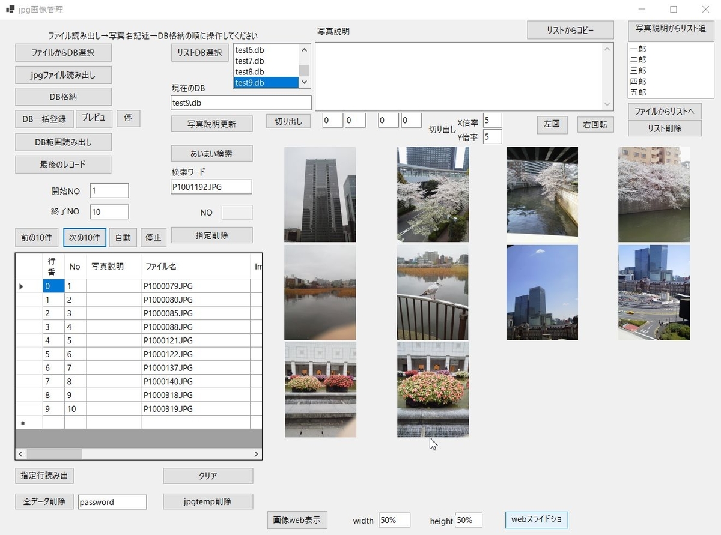Screen dimensions: 721x535
Task: Click 切り出し button
Action: (288, 121)
